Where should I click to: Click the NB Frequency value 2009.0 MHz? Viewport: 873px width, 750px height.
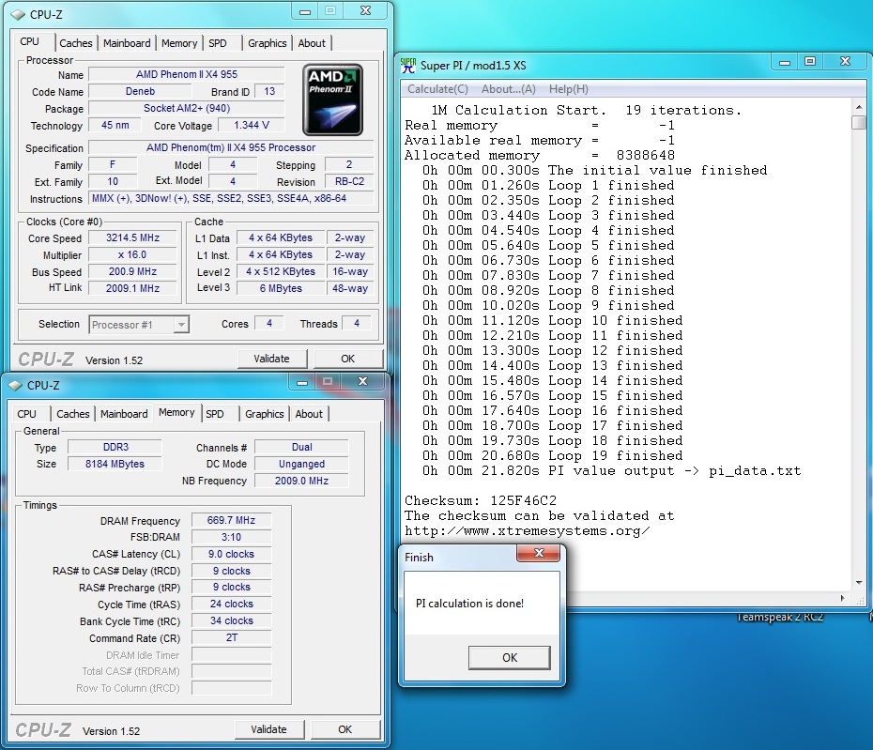click(x=301, y=481)
